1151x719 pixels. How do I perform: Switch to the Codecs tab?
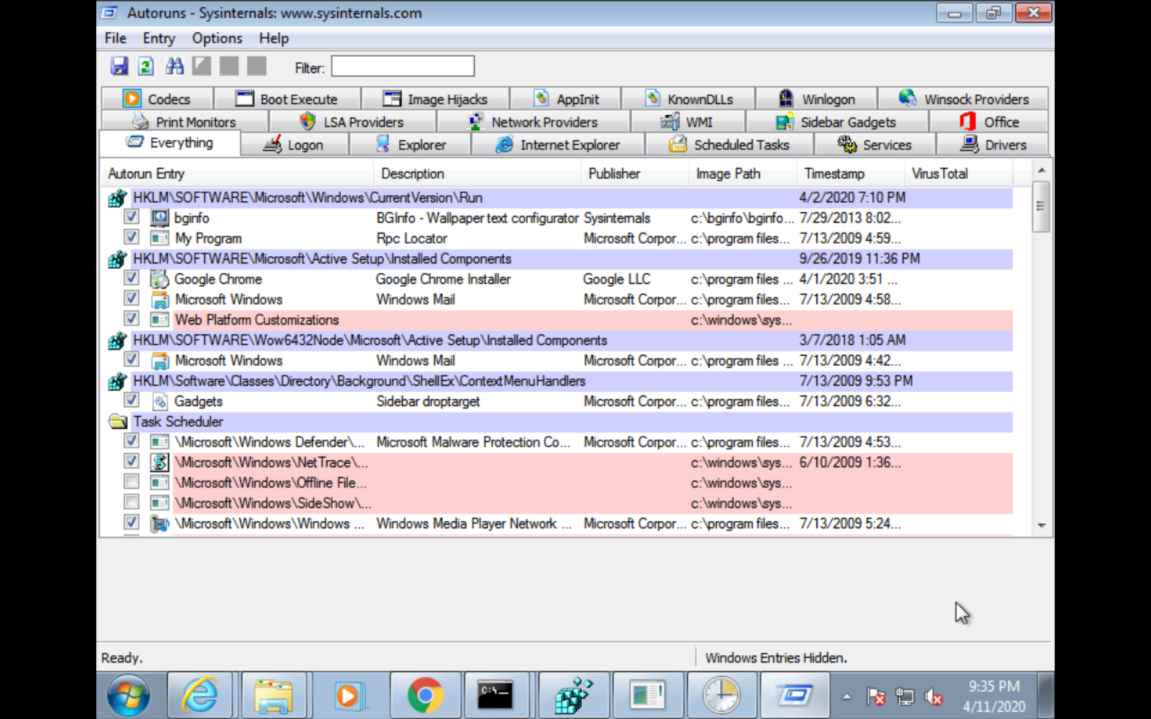(x=157, y=99)
